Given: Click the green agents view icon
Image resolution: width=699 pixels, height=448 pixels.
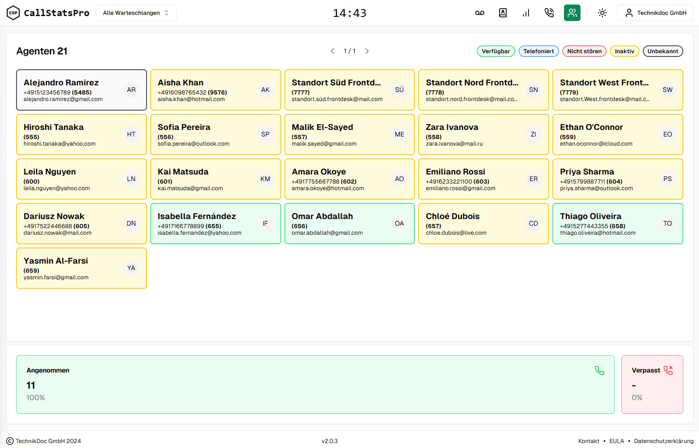Looking at the screenshot, I should pyautogui.click(x=572, y=13).
